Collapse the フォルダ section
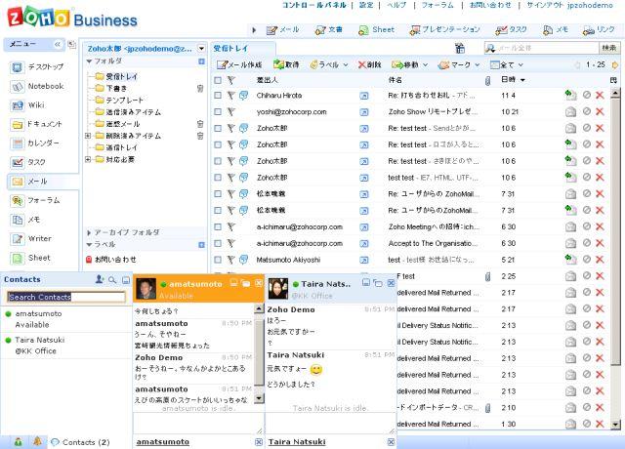Image resolution: width=625 pixels, height=449 pixels. click(x=89, y=61)
